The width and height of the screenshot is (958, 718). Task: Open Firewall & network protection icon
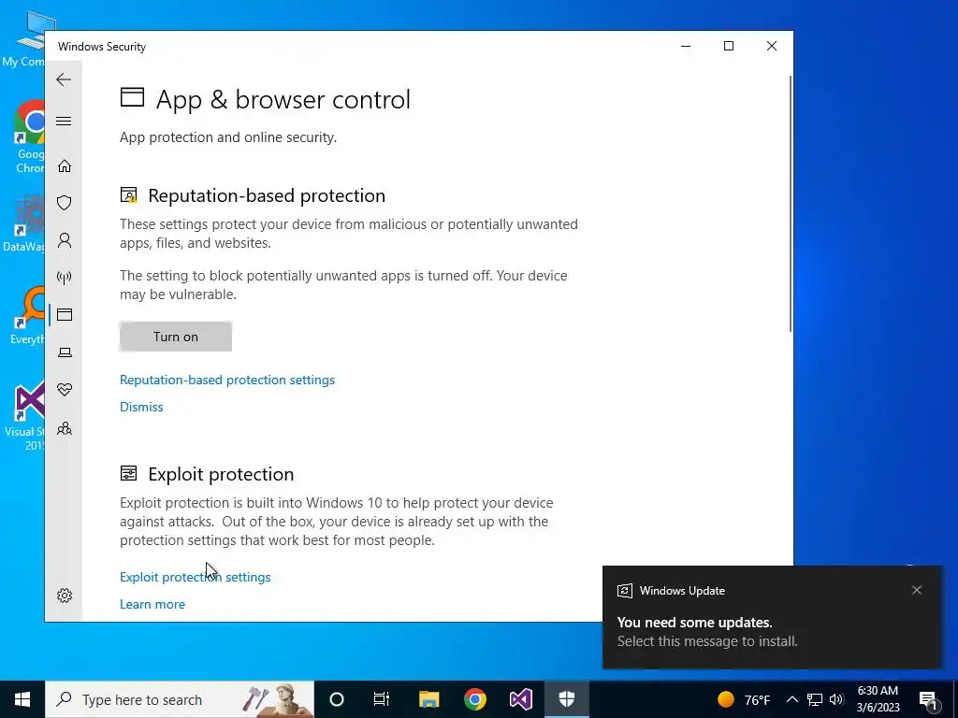tap(65, 278)
